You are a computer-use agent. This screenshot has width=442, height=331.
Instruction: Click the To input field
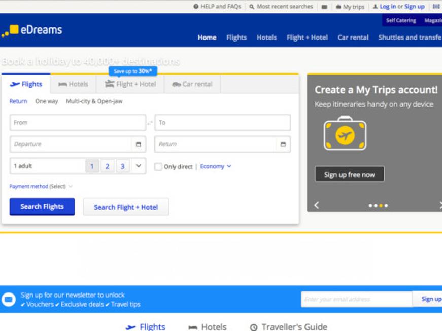coord(223,123)
